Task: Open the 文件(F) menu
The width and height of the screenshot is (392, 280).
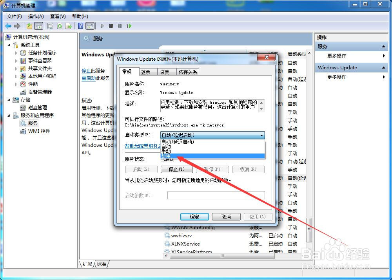Action: pyautogui.click(x=15, y=16)
